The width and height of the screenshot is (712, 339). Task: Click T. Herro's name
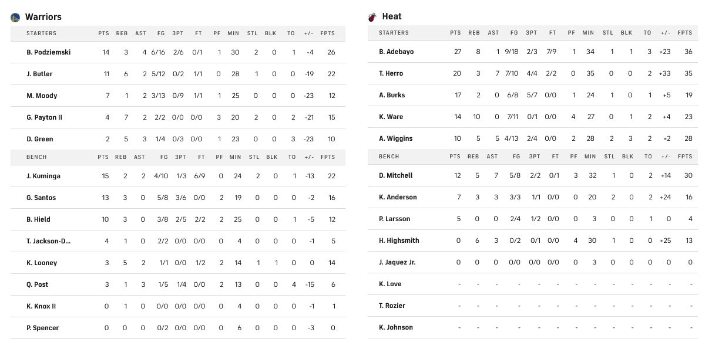(391, 73)
